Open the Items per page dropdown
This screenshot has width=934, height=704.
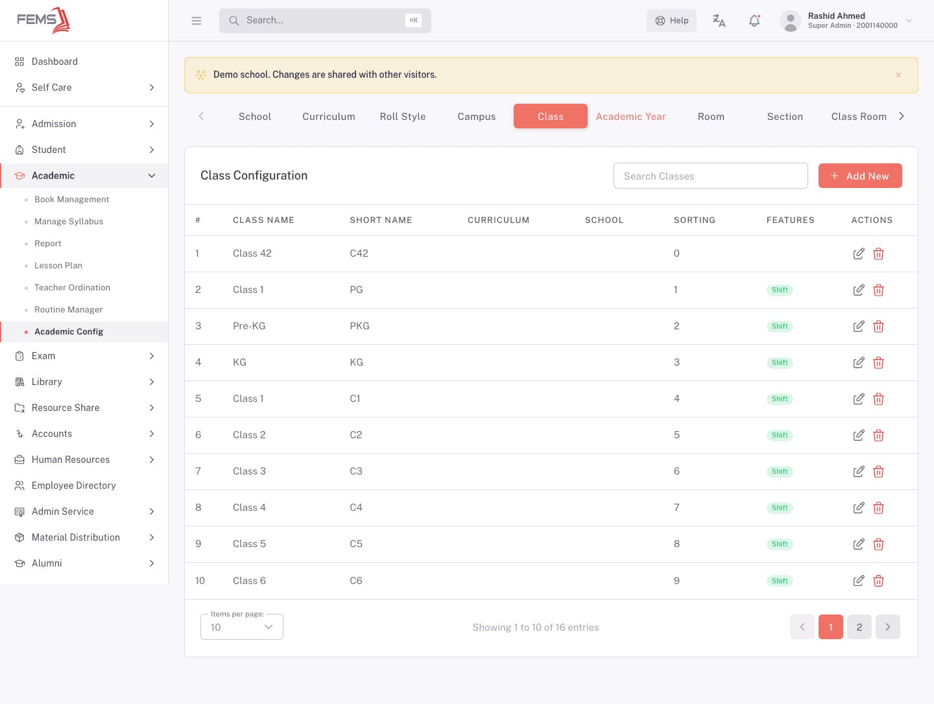pyautogui.click(x=242, y=627)
